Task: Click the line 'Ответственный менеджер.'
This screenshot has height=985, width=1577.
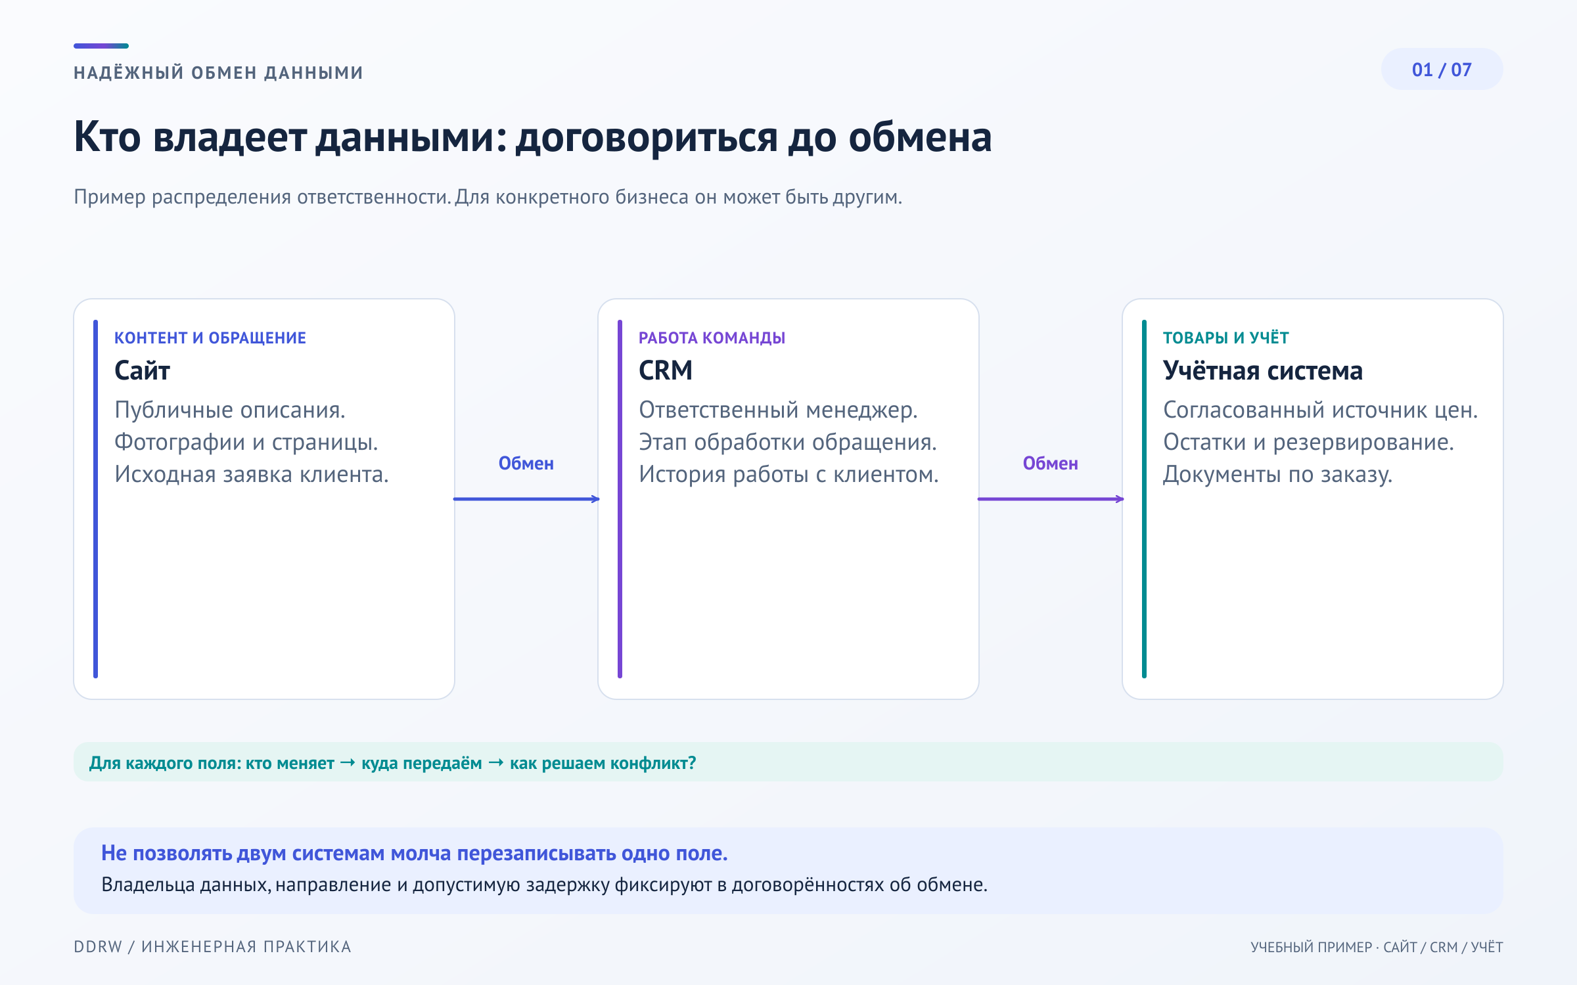Action: pyautogui.click(x=778, y=410)
